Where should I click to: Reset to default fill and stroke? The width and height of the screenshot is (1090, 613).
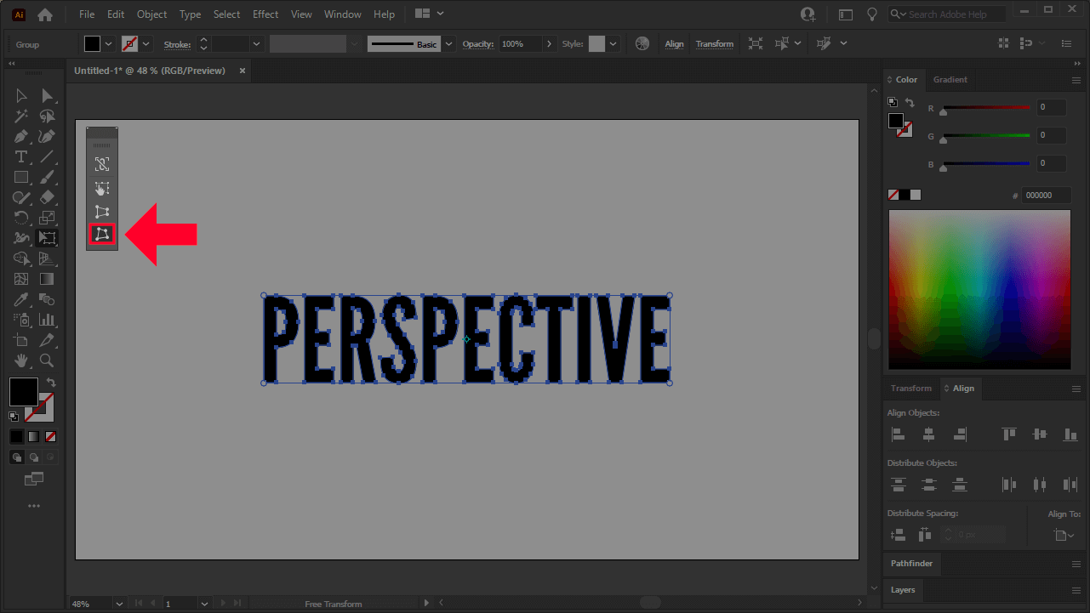pos(14,417)
